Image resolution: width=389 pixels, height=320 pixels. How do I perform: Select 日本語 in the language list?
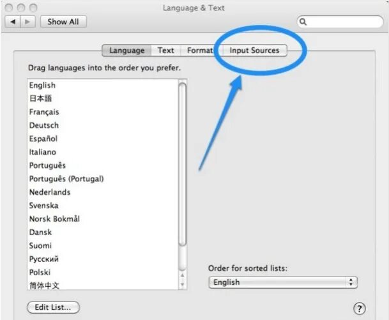coord(103,98)
